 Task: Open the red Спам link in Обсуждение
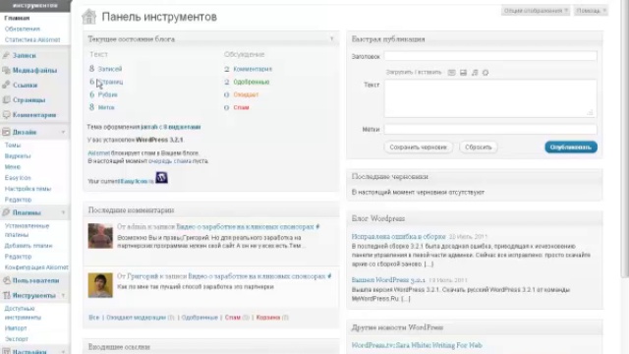tap(241, 107)
